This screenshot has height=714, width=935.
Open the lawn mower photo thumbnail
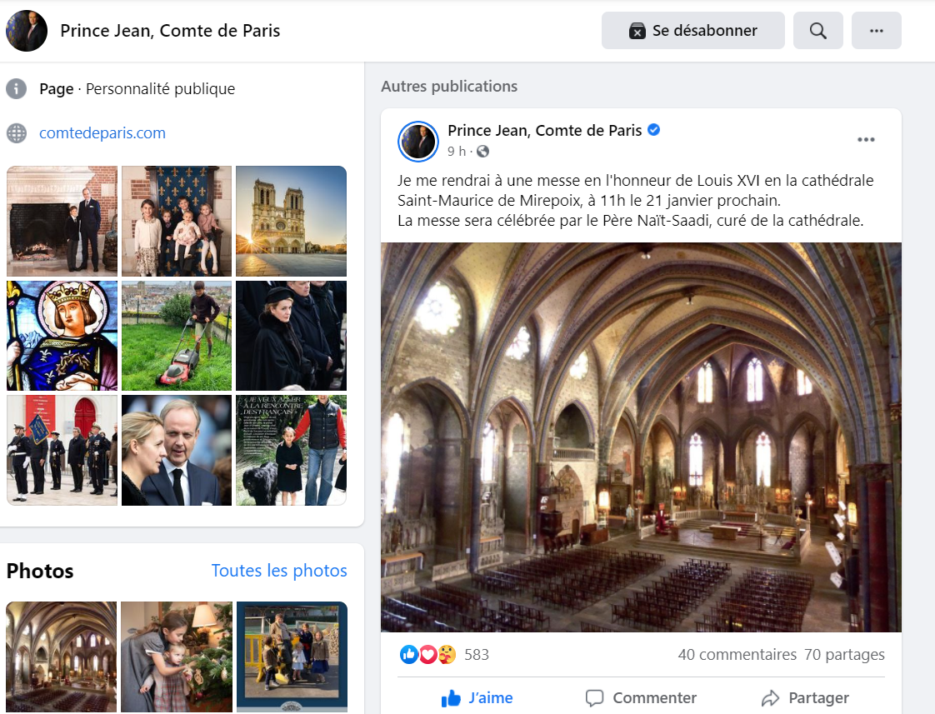pyautogui.click(x=177, y=336)
